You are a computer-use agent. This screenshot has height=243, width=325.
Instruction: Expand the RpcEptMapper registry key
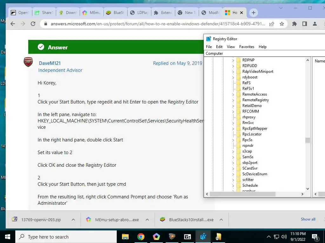(233, 128)
